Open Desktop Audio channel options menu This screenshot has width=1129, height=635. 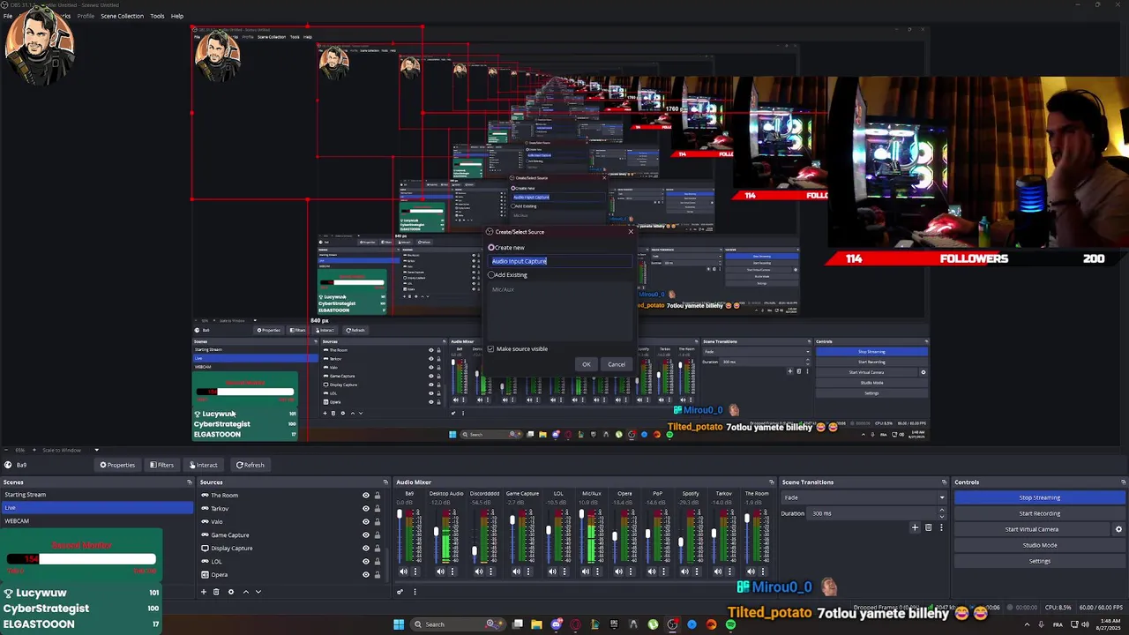pyautogui.click(x=452, y=571)
